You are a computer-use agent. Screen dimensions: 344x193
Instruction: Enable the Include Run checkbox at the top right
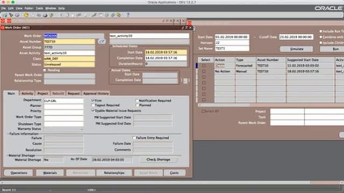tap(321, 31)
